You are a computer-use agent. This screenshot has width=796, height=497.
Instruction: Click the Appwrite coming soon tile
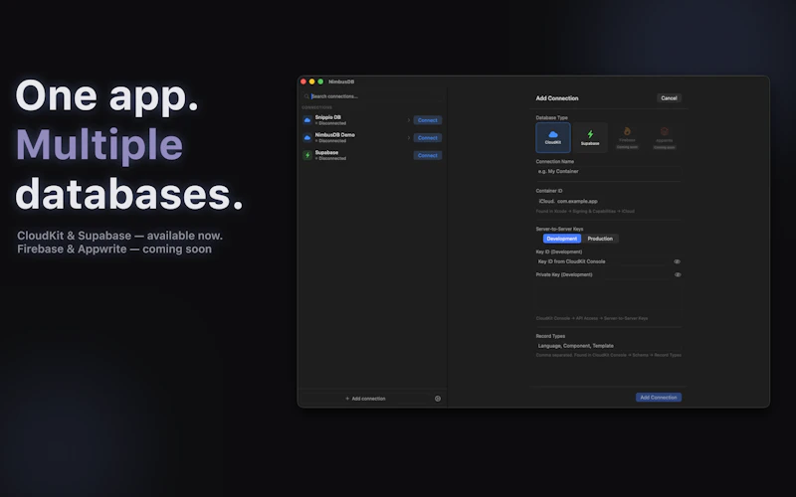(664, 137)
